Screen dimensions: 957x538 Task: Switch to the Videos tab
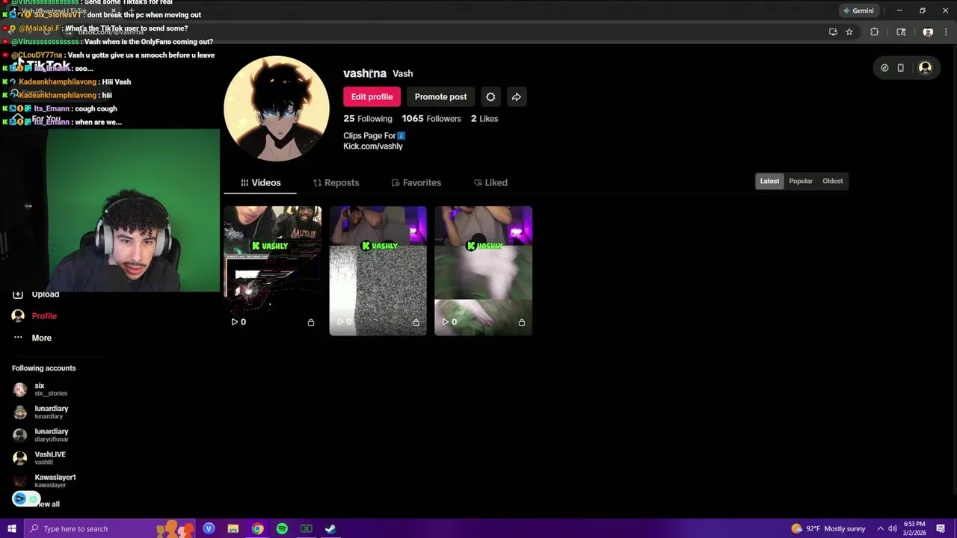[x=260, y=183]
